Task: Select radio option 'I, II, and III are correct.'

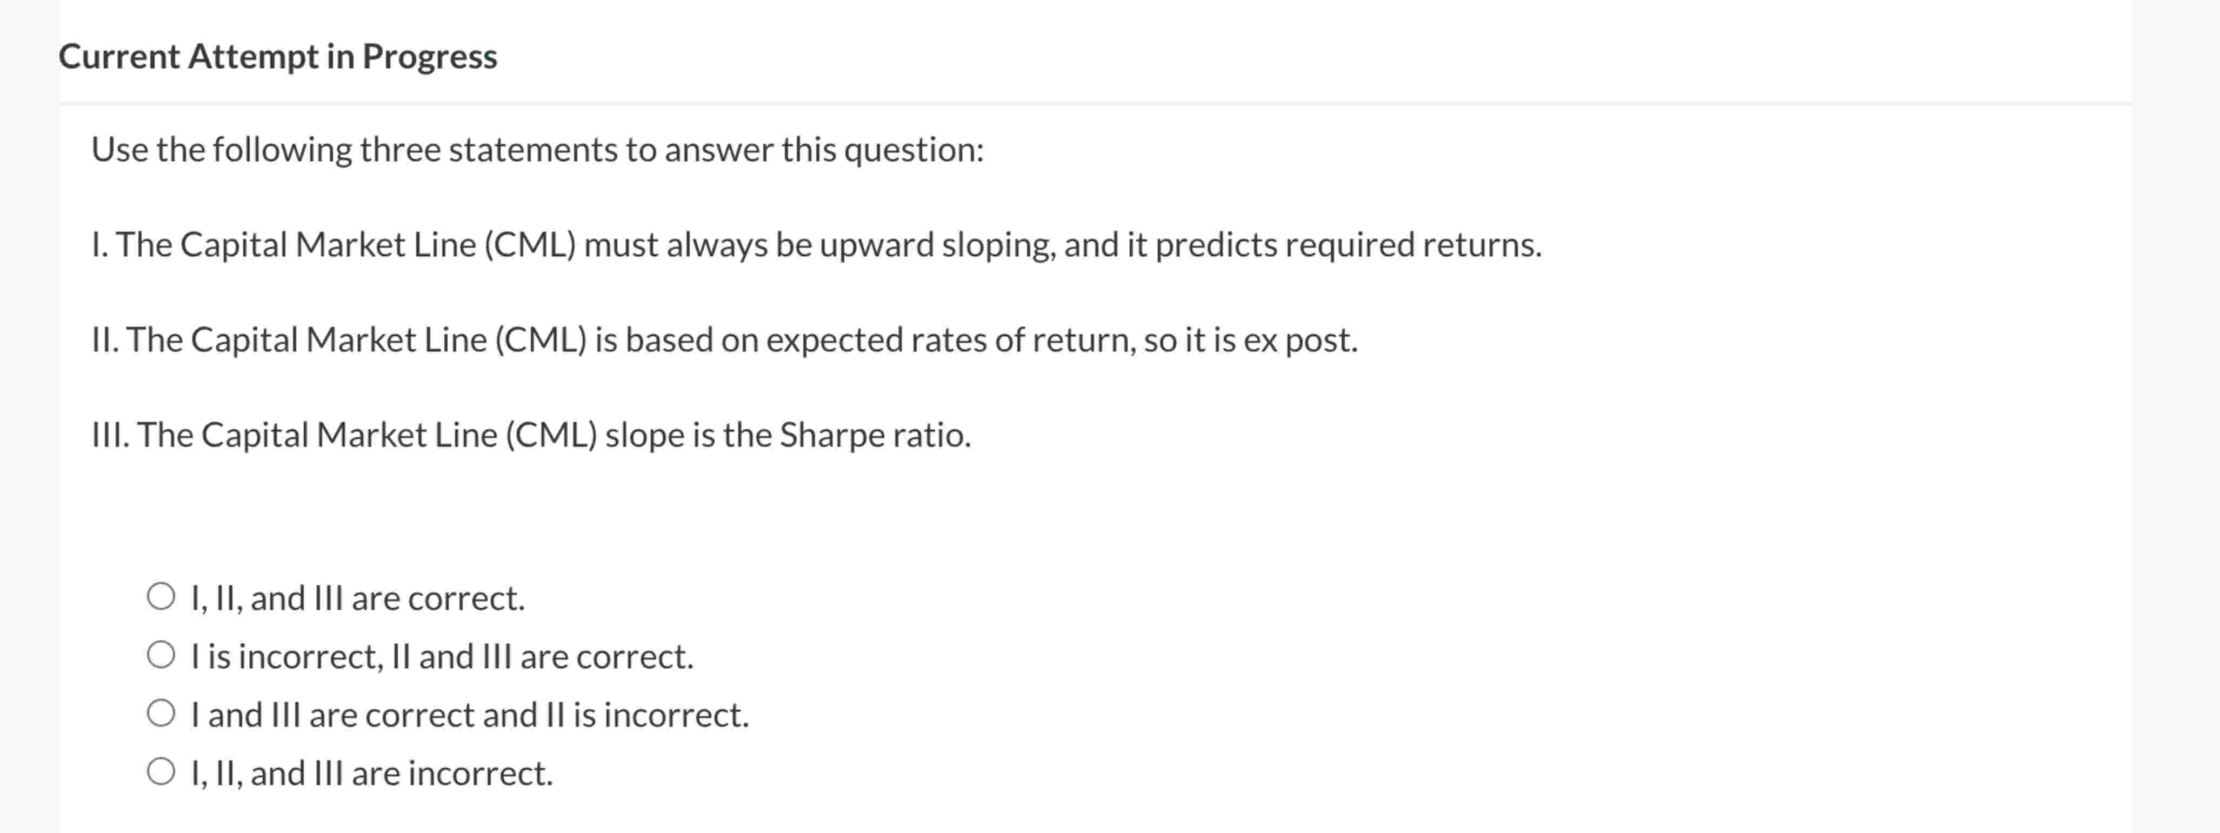Action: [x=357, y=598]
